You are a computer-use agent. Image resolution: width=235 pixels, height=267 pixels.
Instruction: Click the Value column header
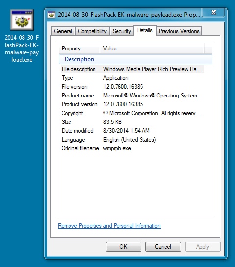152,49
